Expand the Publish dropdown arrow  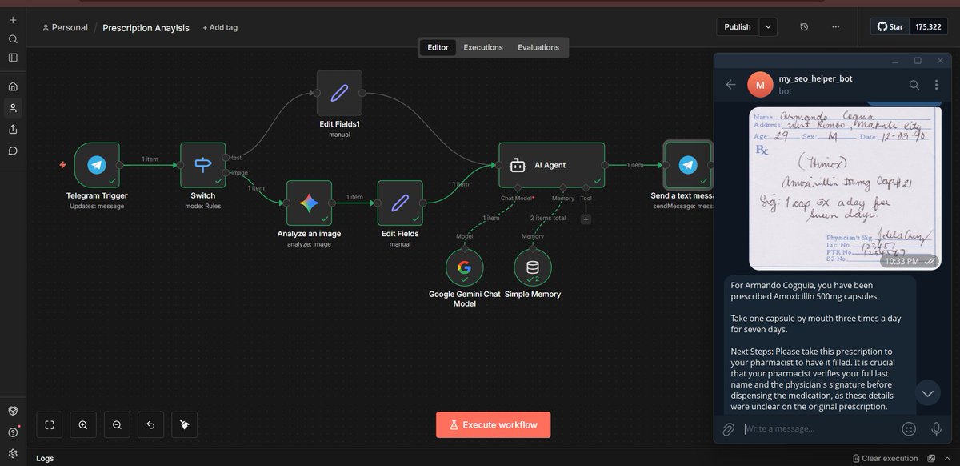click(x=768, y=26)
